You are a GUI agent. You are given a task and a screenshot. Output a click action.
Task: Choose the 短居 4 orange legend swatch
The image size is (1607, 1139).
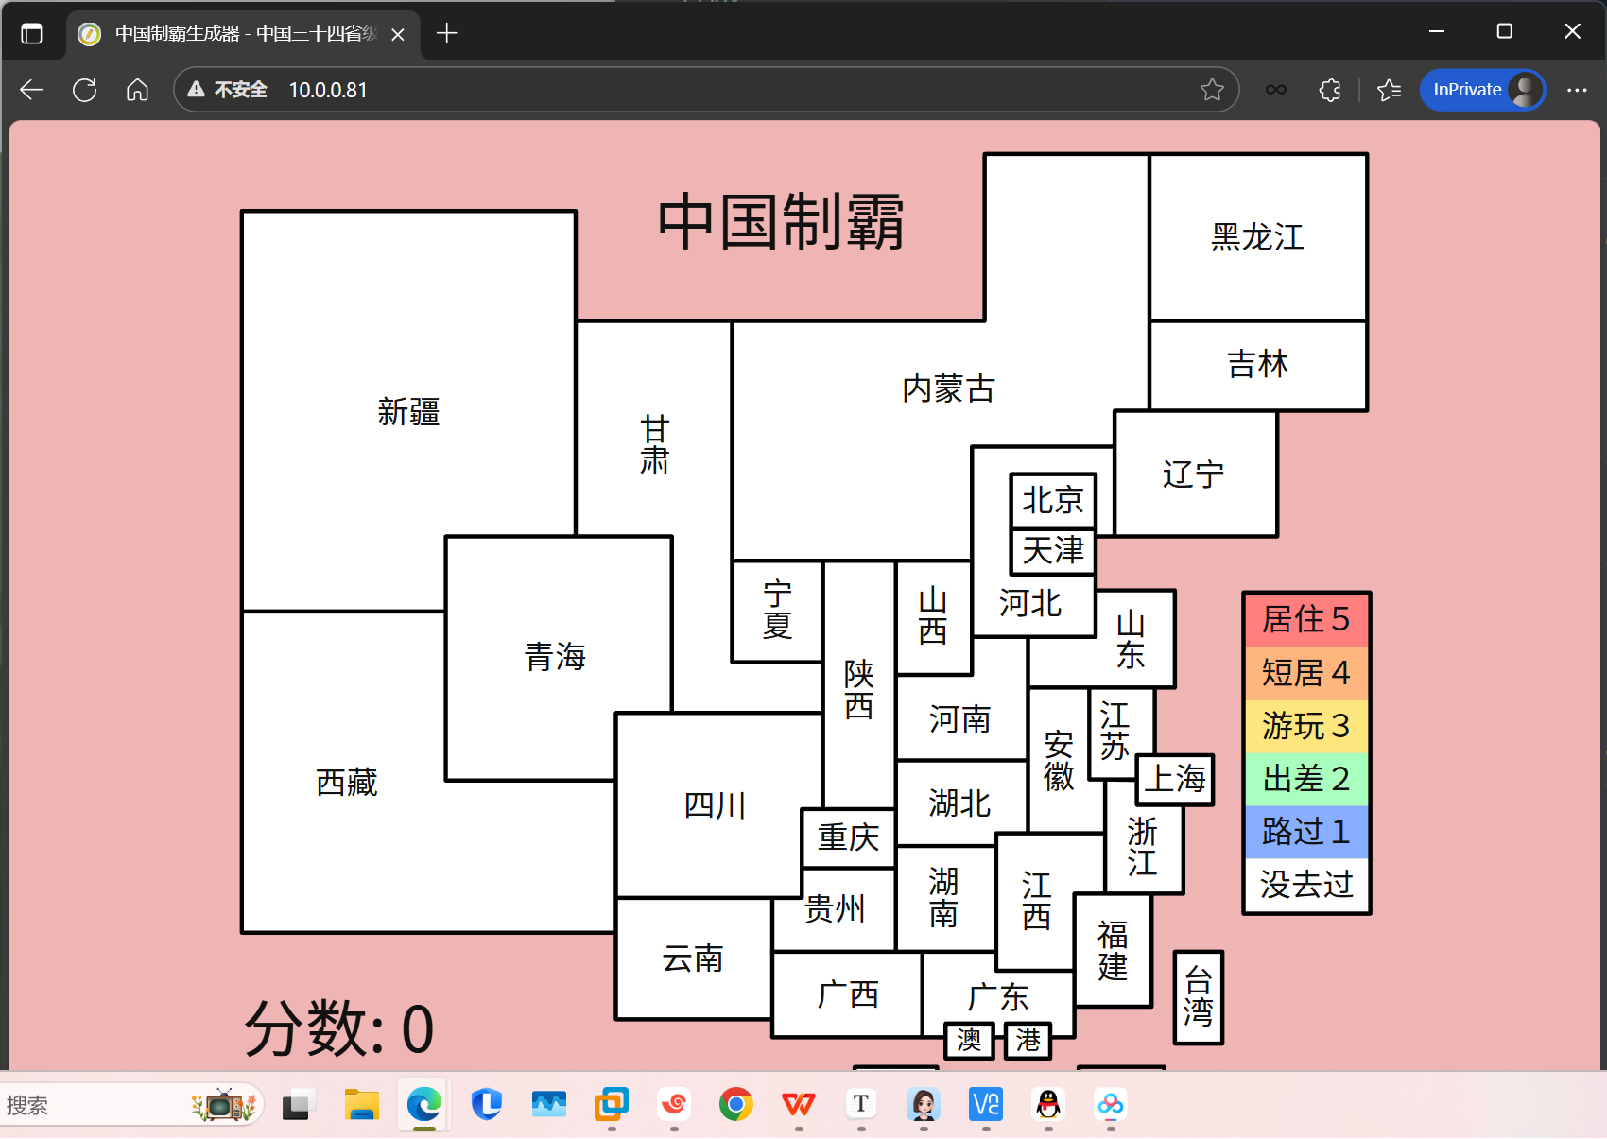[1306, 673]
